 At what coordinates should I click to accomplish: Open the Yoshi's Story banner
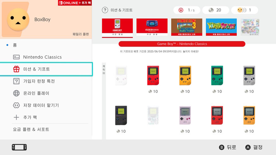point(221,27)
